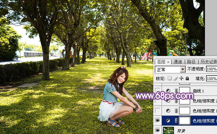Click the lock position move icon
The width and height of the screenshot is (217, 134).
181,78
